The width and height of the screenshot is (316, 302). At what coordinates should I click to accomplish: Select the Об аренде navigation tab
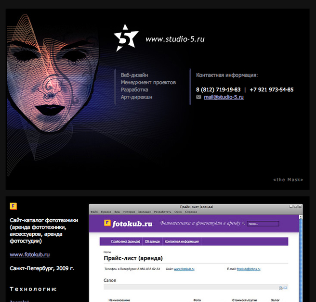tap(152, 241)
